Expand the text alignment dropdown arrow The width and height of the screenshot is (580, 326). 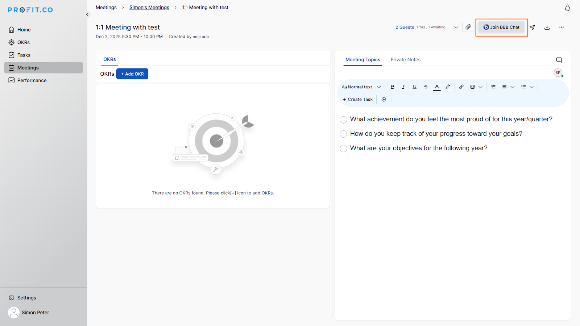[512, 87]
